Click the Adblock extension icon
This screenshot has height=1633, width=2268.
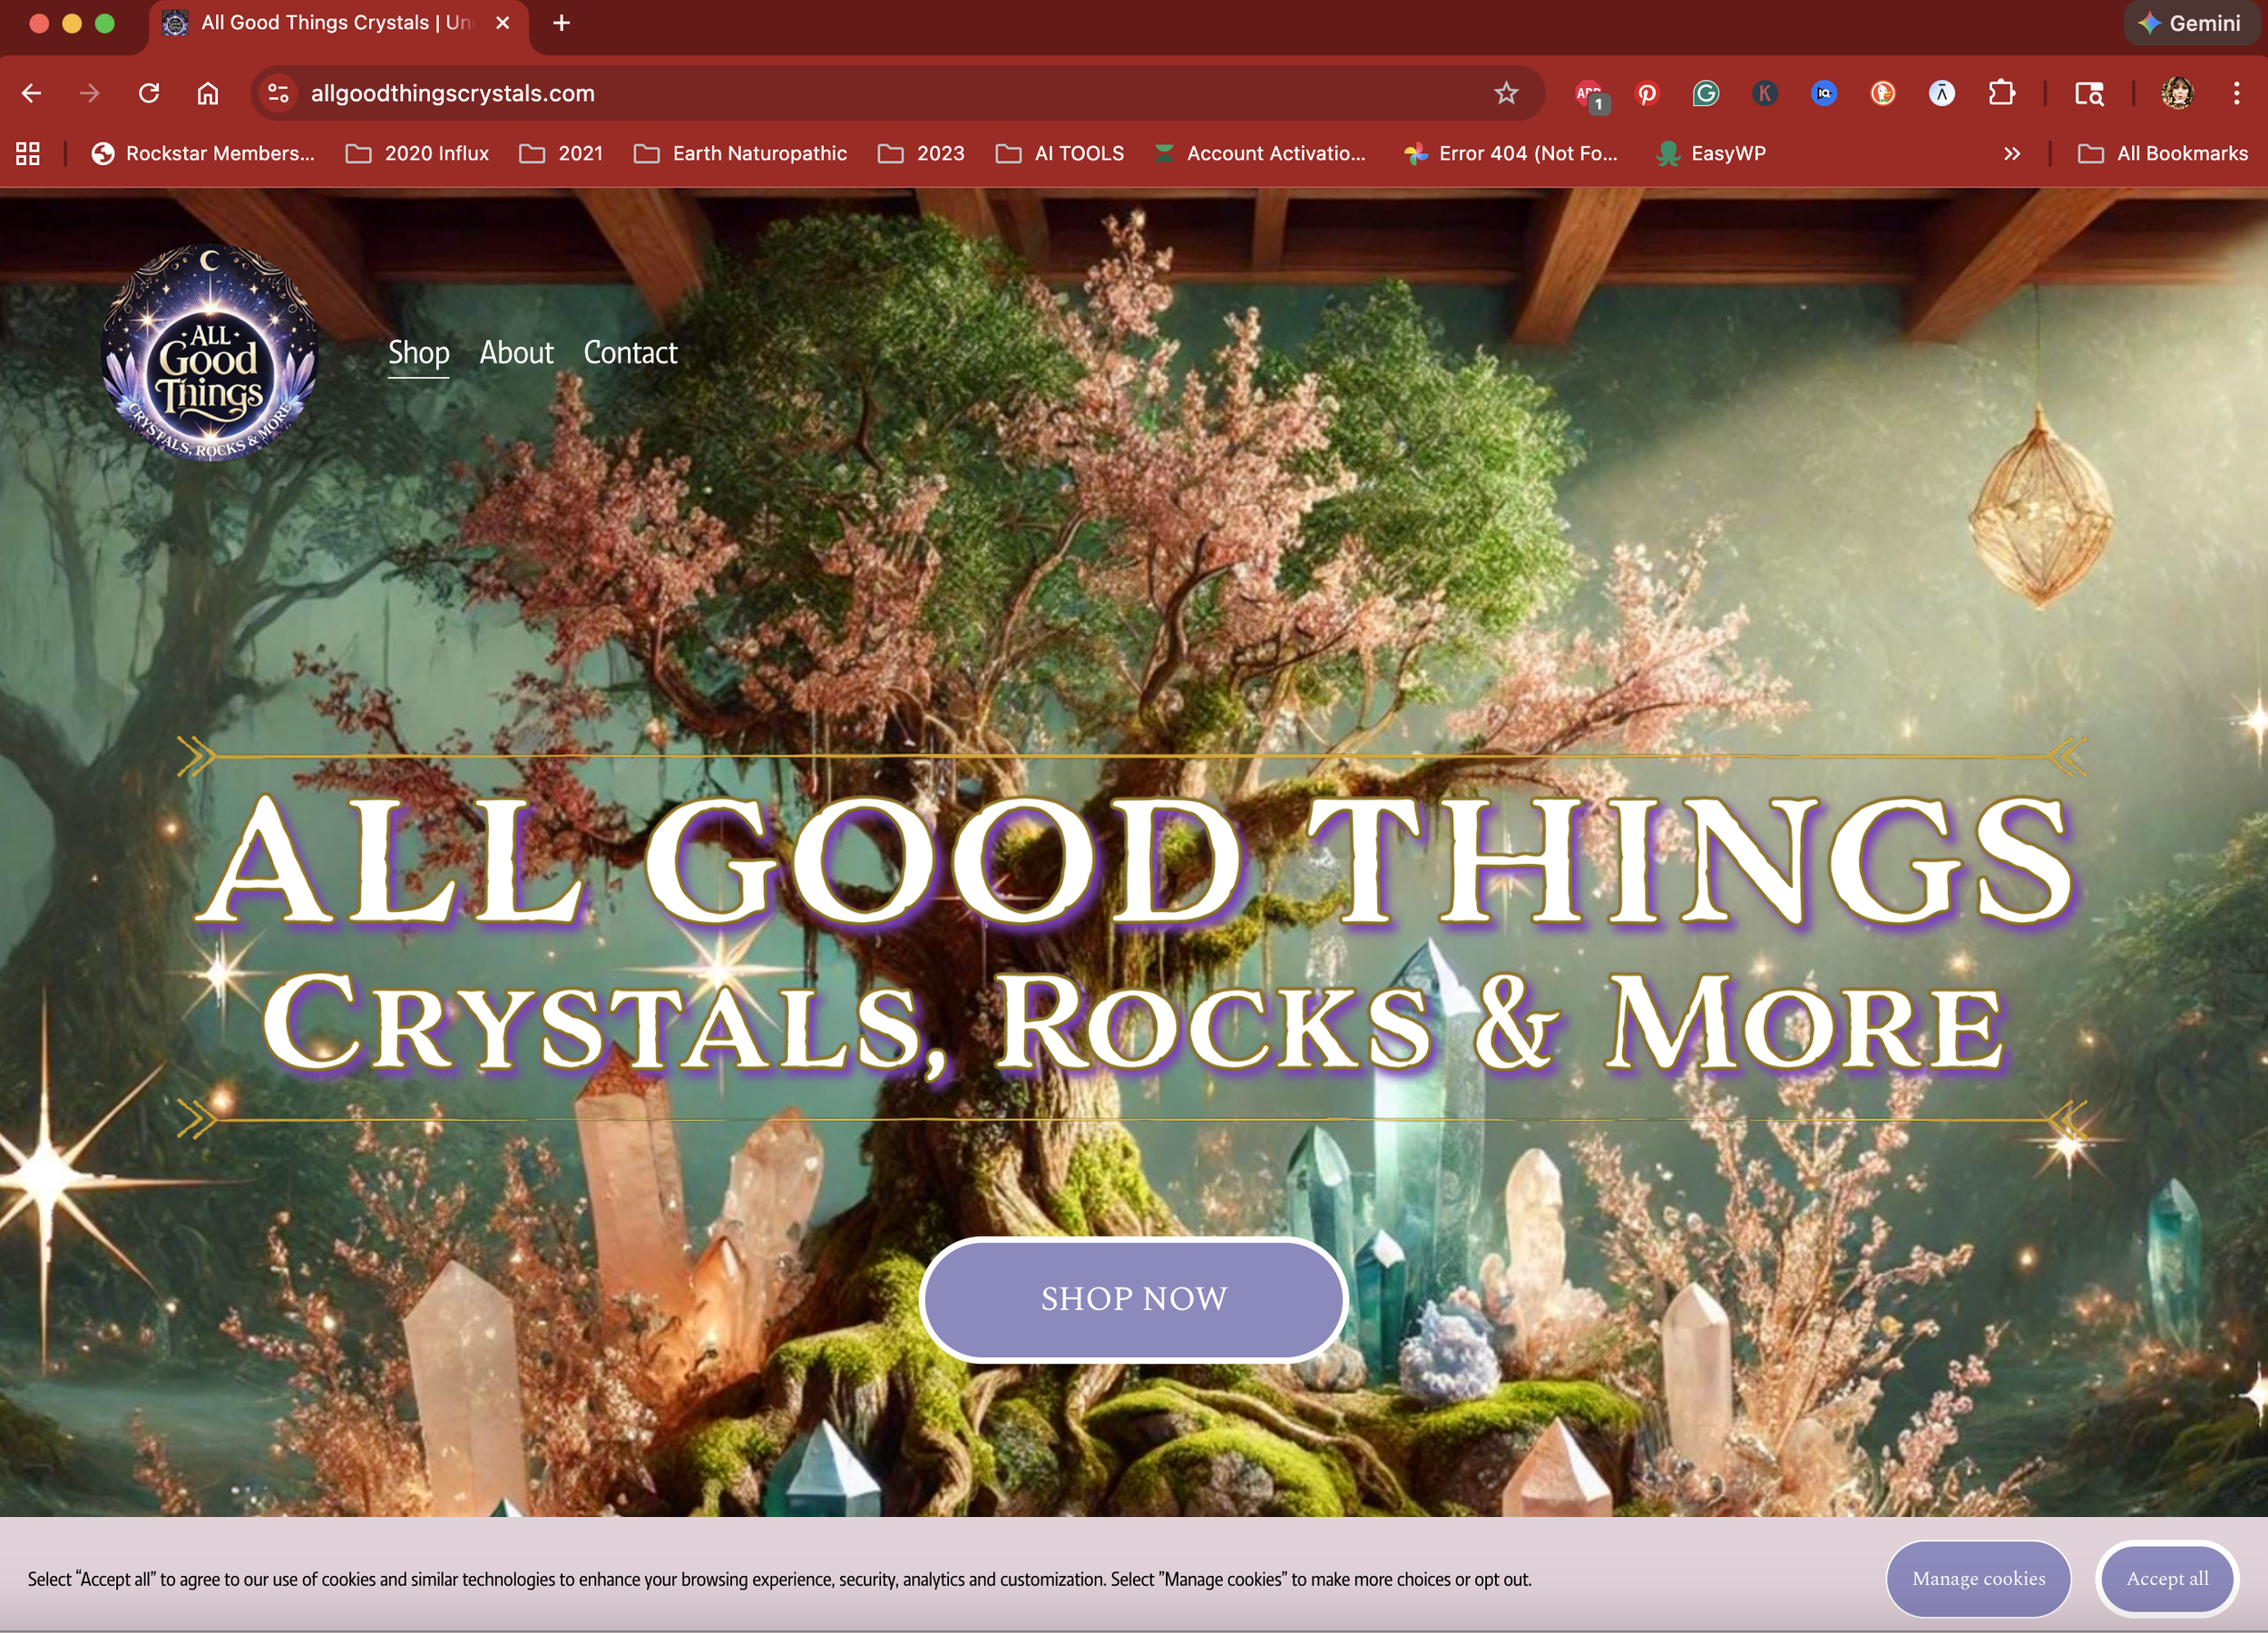click(x=1588, y=94)
